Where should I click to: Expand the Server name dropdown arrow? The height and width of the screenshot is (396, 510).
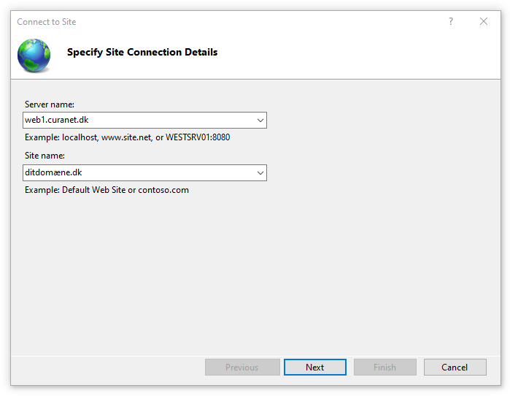coord(260,120)
